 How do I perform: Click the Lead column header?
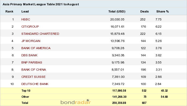[25, 11]
